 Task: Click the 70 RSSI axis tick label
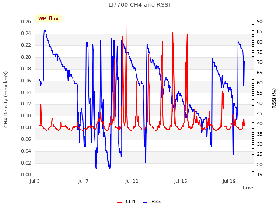(x=259, y=62)
